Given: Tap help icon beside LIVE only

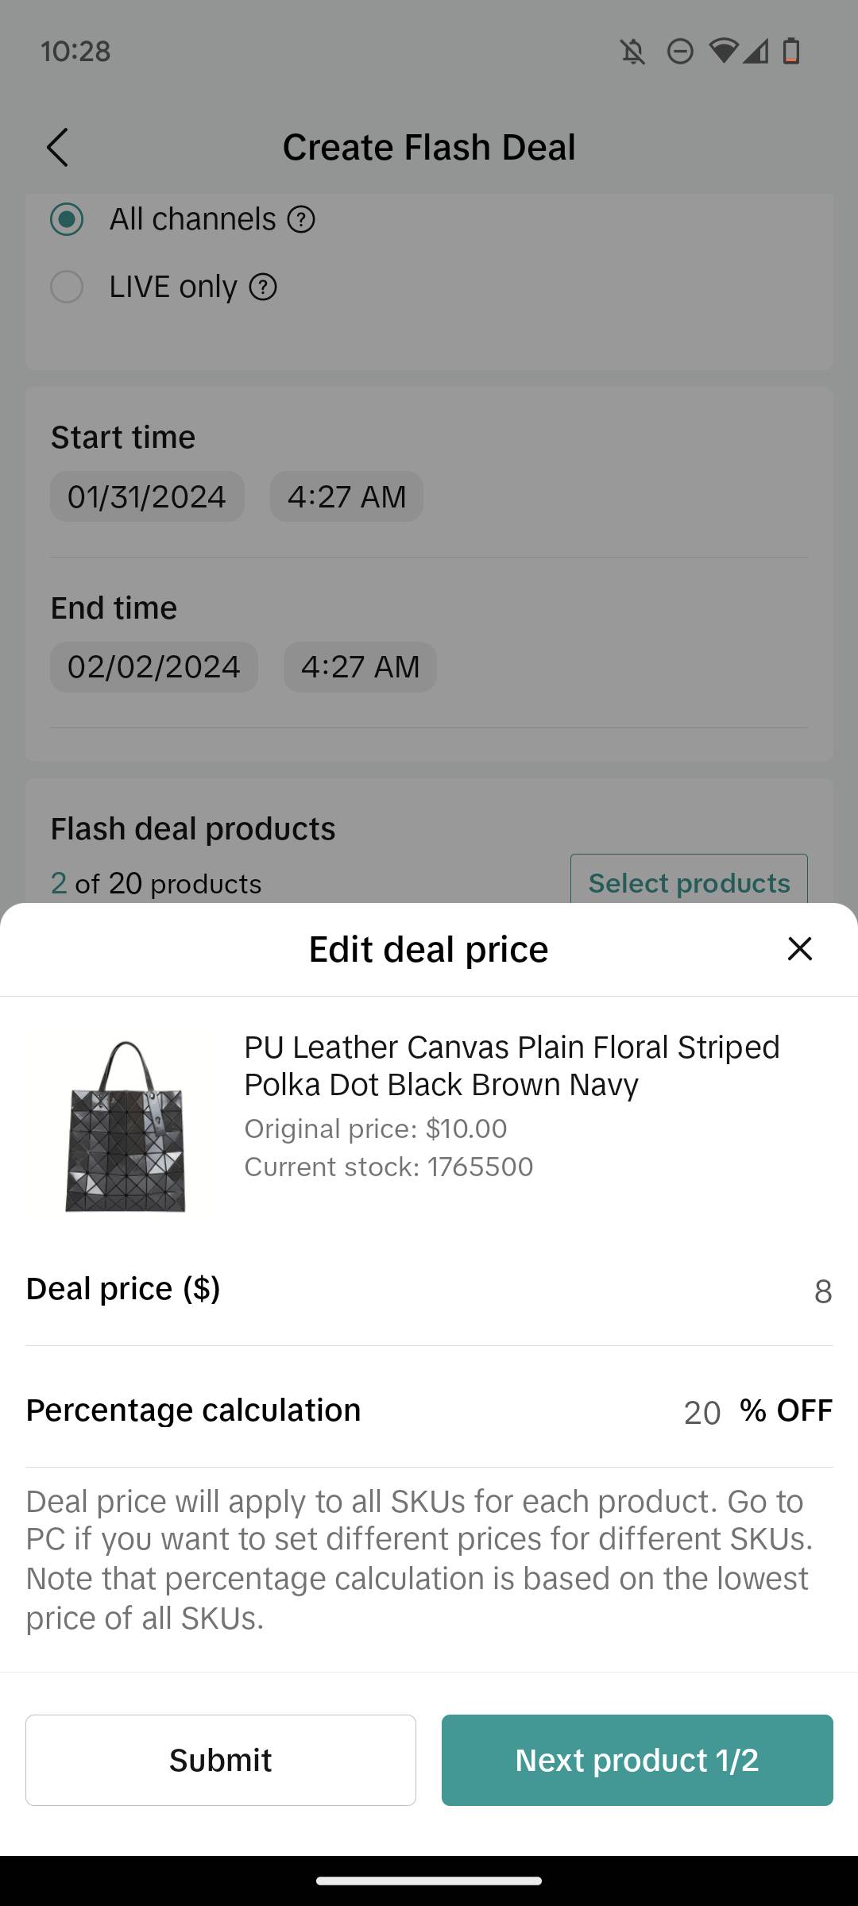Looking at the screenshot, I should (263, 287).
